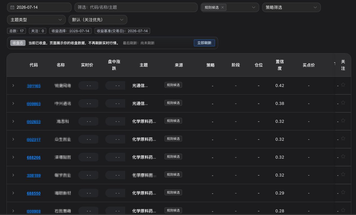Click the 盘中涨跌 column header
The height and width of the screenshot is (215, 356).
(114, 65)
